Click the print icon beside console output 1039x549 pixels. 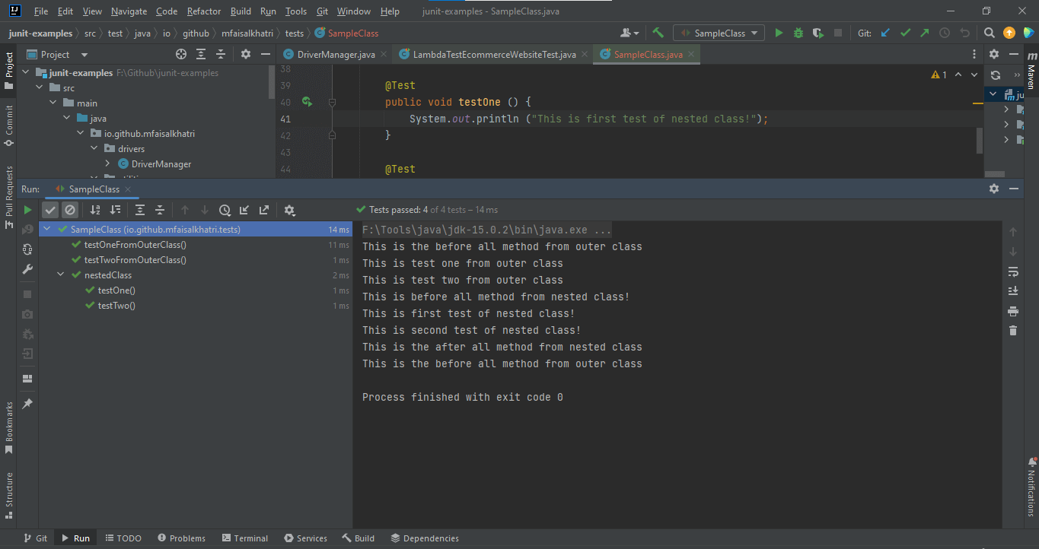[x=1012, y=311]
